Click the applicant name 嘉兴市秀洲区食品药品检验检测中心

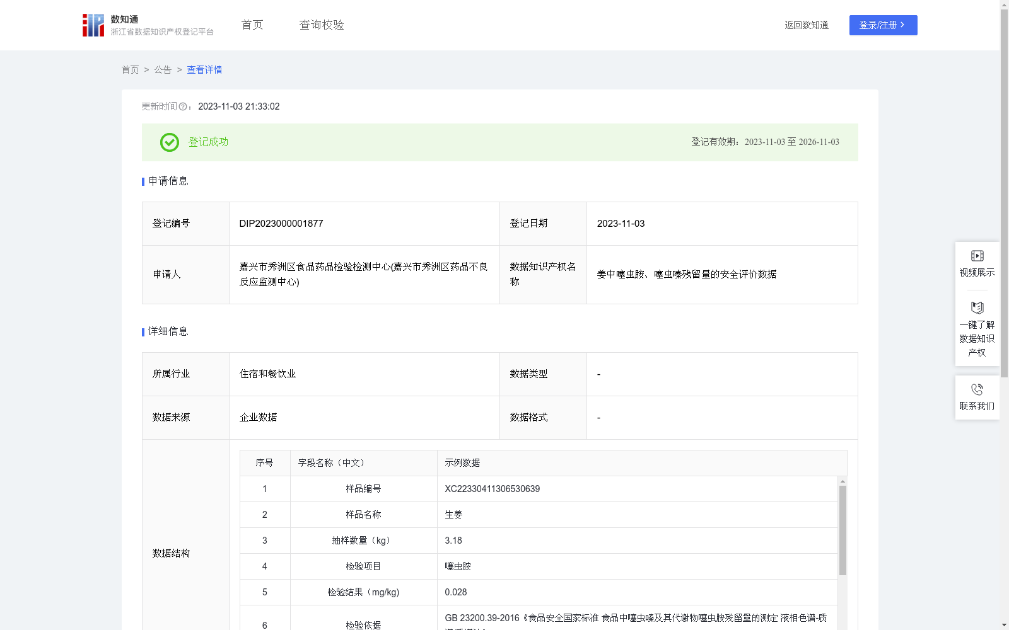coord(363,275)
